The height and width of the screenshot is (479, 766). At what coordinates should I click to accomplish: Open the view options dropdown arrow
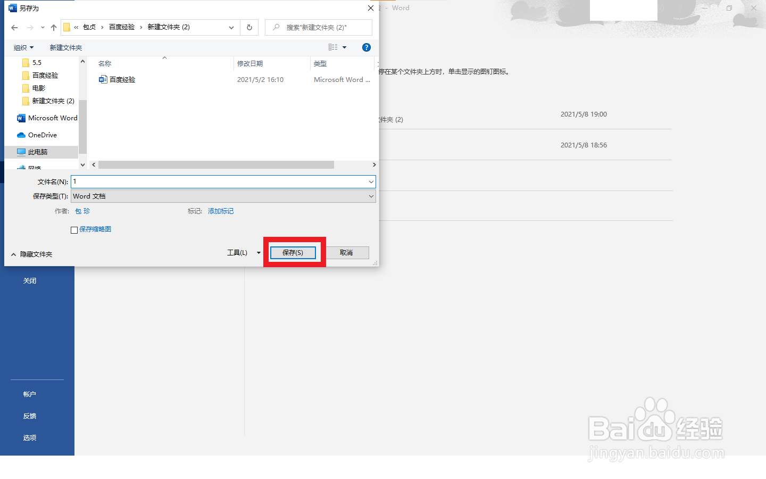coord(345,47)
